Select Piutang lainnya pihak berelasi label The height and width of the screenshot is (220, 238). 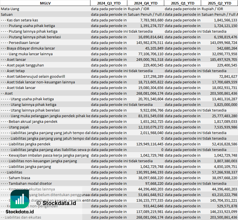point(35,37)
